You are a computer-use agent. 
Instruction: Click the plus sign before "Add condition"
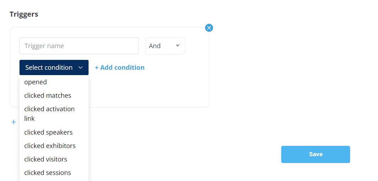click(97, 67)
